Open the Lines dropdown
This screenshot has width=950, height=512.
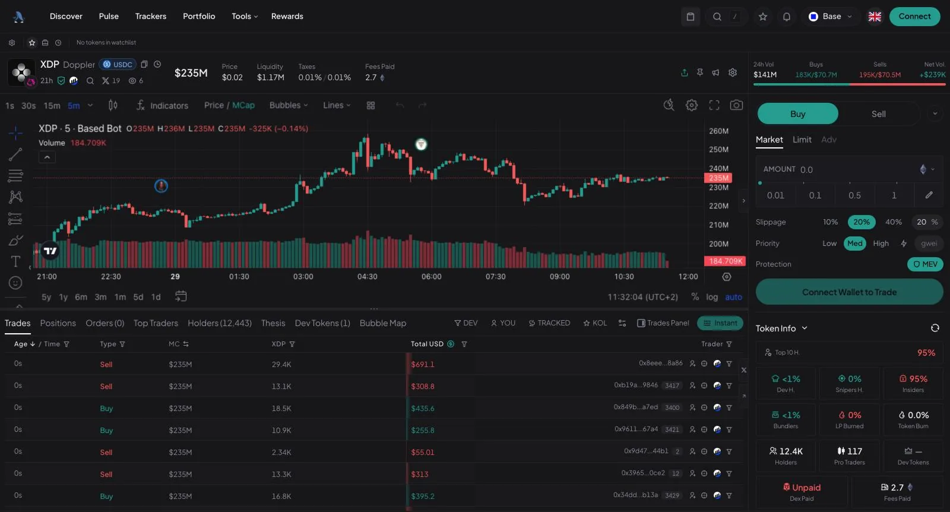tap(337, 105)
